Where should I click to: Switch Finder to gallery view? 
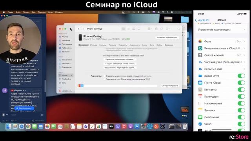click(x=139, y=29)
